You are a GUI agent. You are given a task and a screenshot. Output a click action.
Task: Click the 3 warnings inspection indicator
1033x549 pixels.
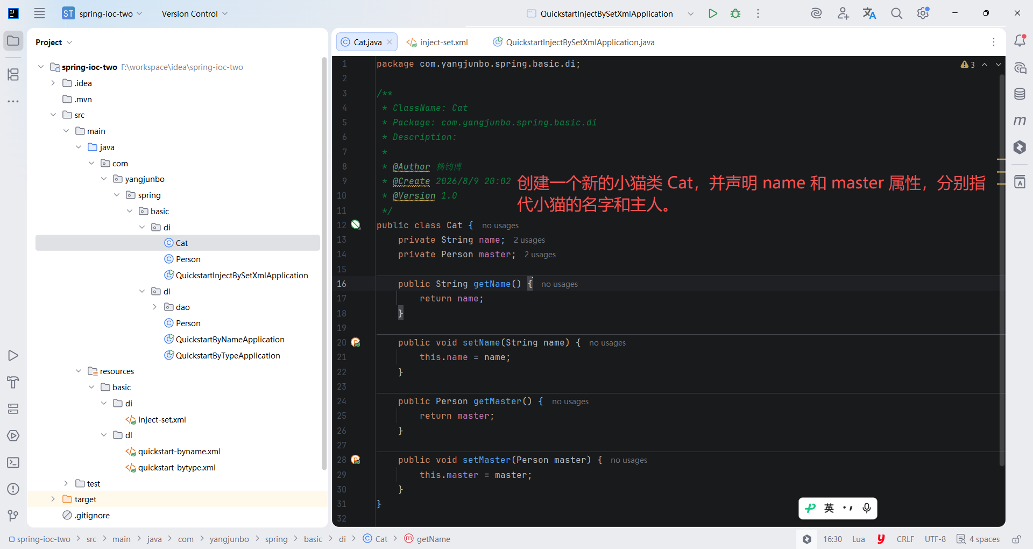968,65
